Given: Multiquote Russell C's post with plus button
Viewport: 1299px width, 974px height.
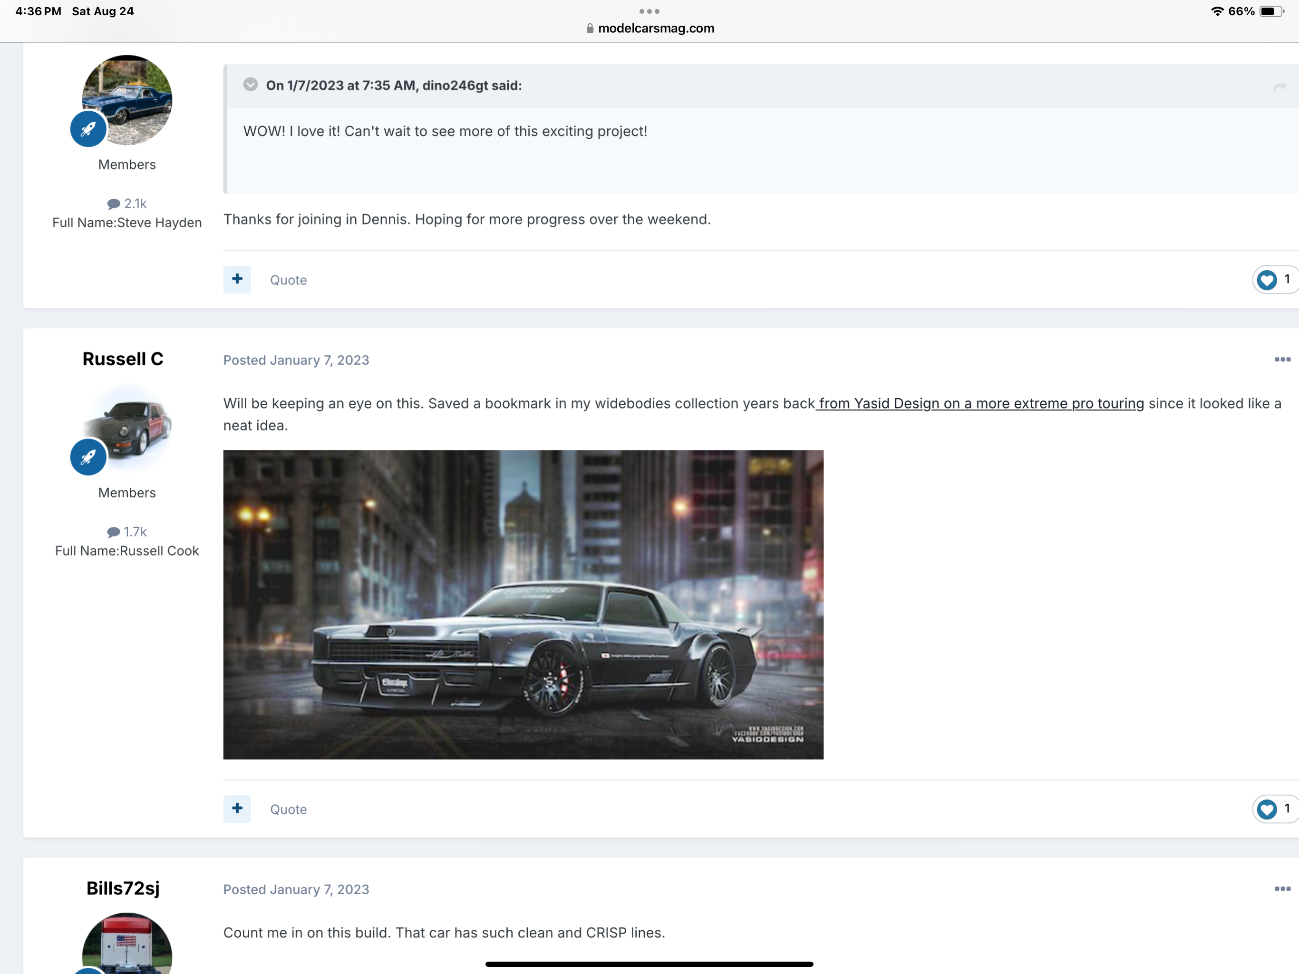Looking at the screenshot, I should point(237,808).
